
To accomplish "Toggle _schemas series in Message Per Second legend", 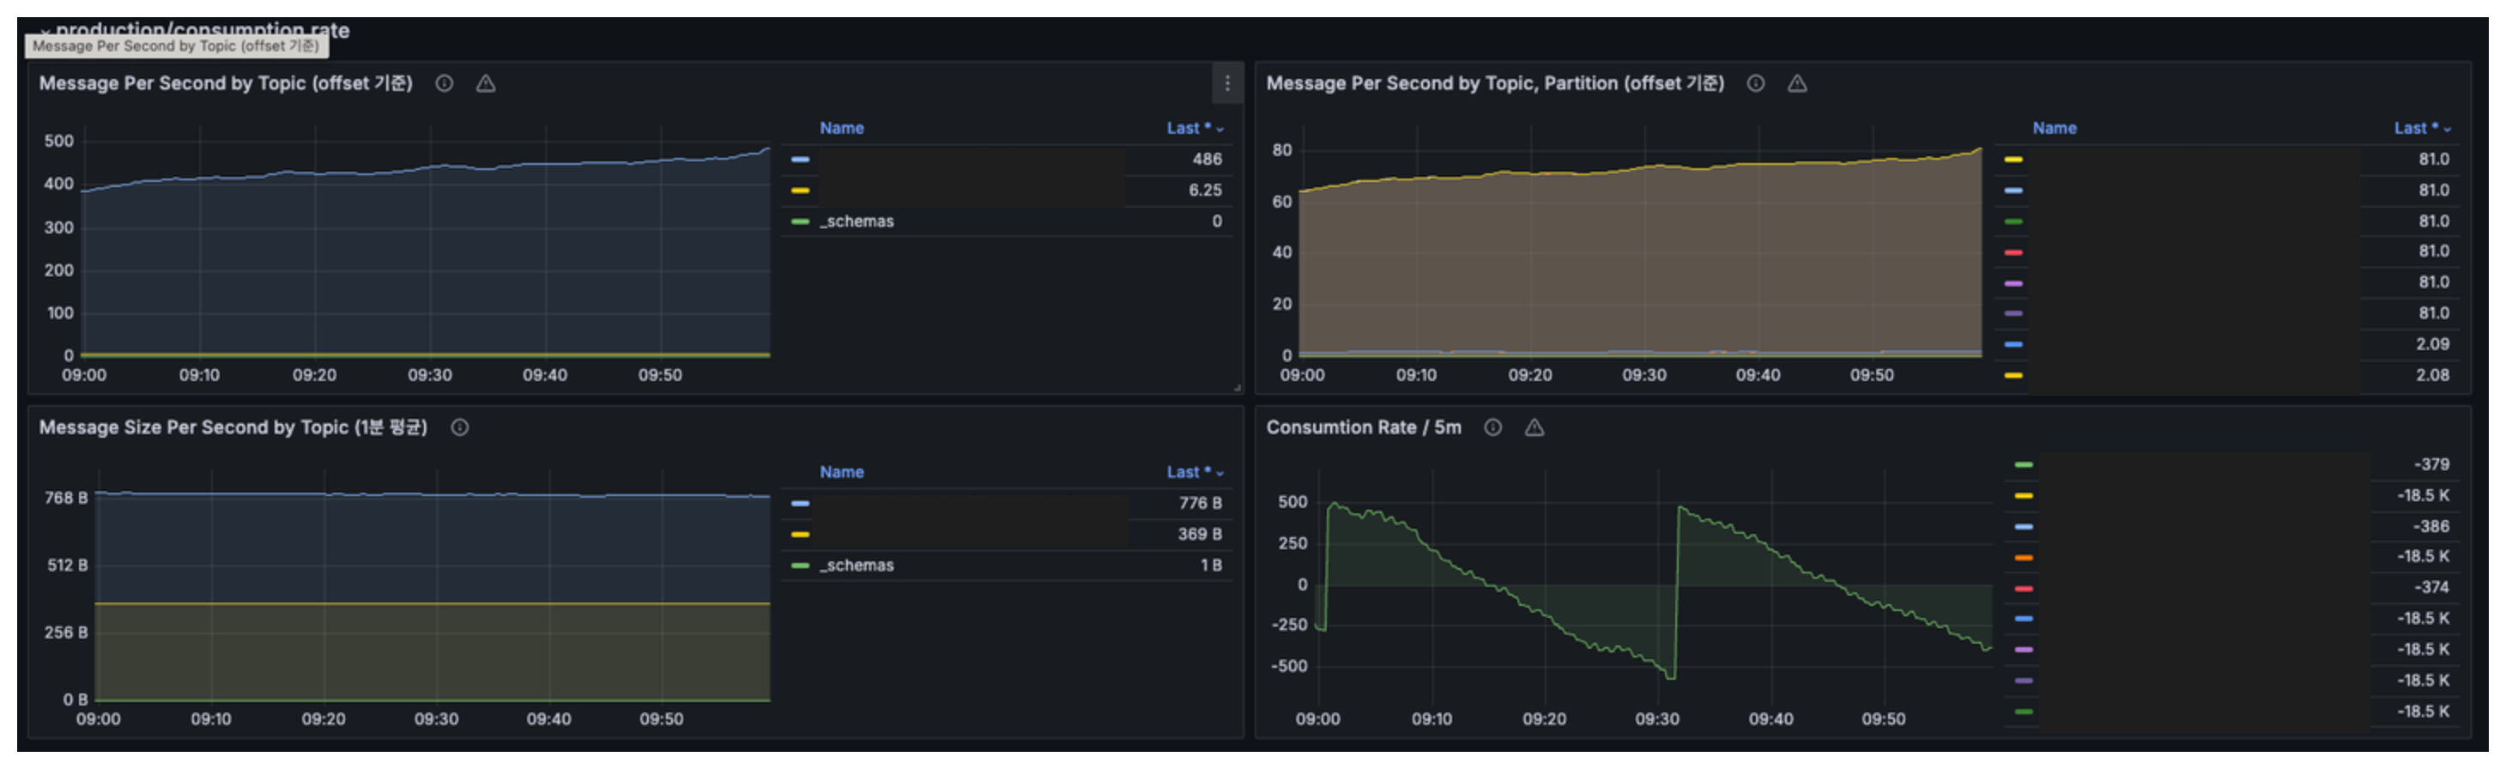I will pos(857,222).
